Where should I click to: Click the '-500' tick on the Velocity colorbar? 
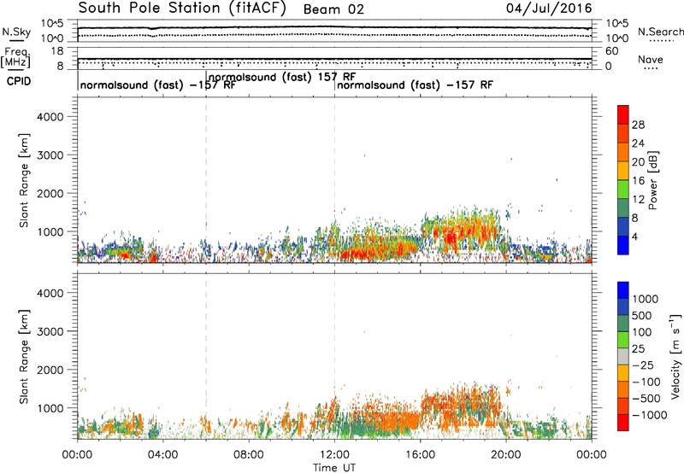pos(646,399)
